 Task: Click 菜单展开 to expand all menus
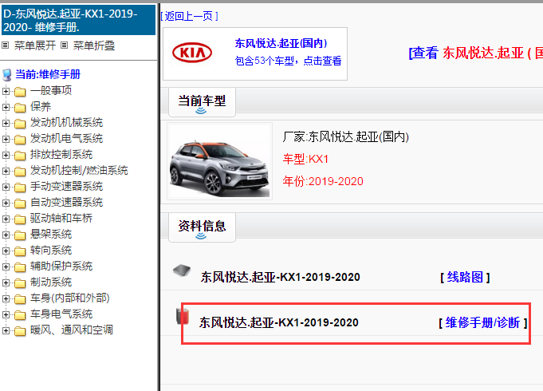[34, 45]
